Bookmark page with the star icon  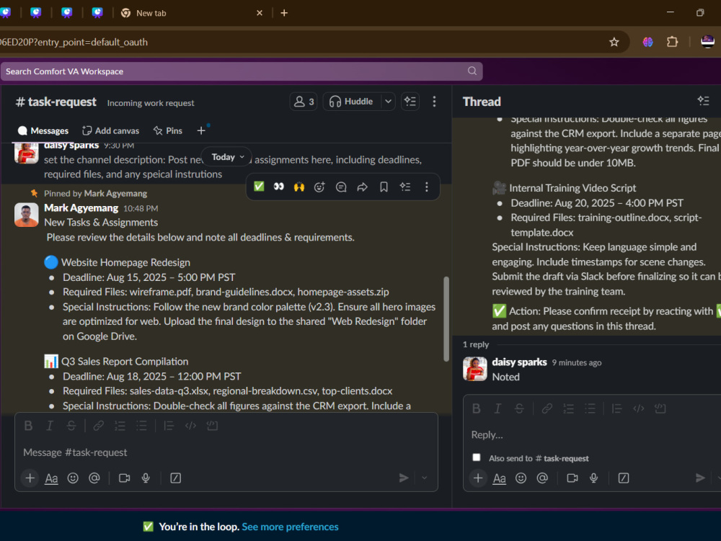click(614, 43)
